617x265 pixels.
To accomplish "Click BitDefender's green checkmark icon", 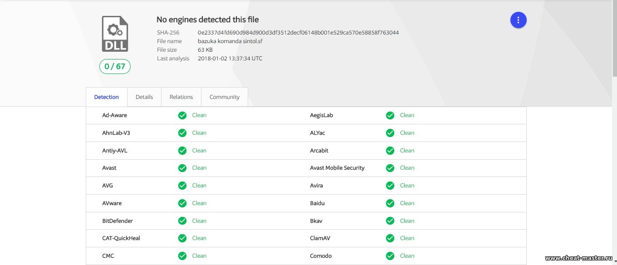I will [x=182, y=221].
